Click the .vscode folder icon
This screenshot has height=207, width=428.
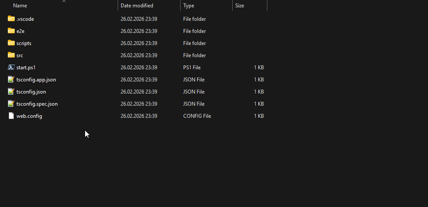11,19
